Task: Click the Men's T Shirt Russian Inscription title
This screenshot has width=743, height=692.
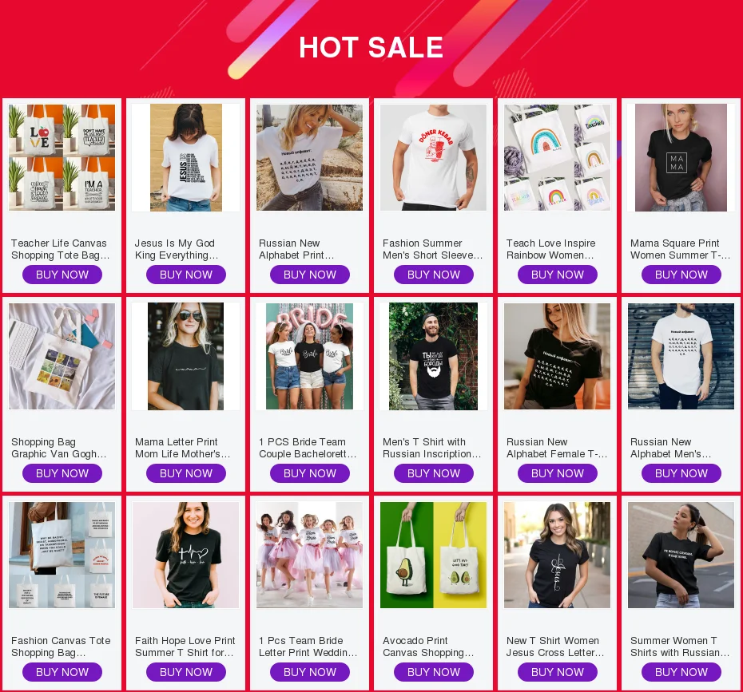Action: tap(431, 448)
